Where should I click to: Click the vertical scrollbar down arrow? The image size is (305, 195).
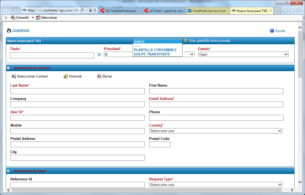coord(300,182)
